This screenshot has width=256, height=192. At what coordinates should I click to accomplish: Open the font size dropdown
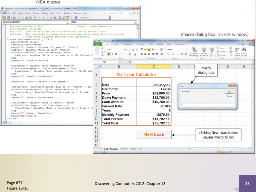coord(130,49)
